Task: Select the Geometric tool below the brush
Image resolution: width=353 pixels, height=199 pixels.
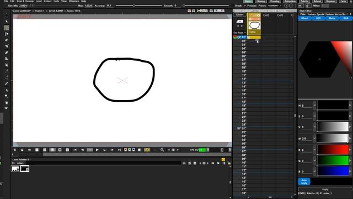Action: [7, 34]
